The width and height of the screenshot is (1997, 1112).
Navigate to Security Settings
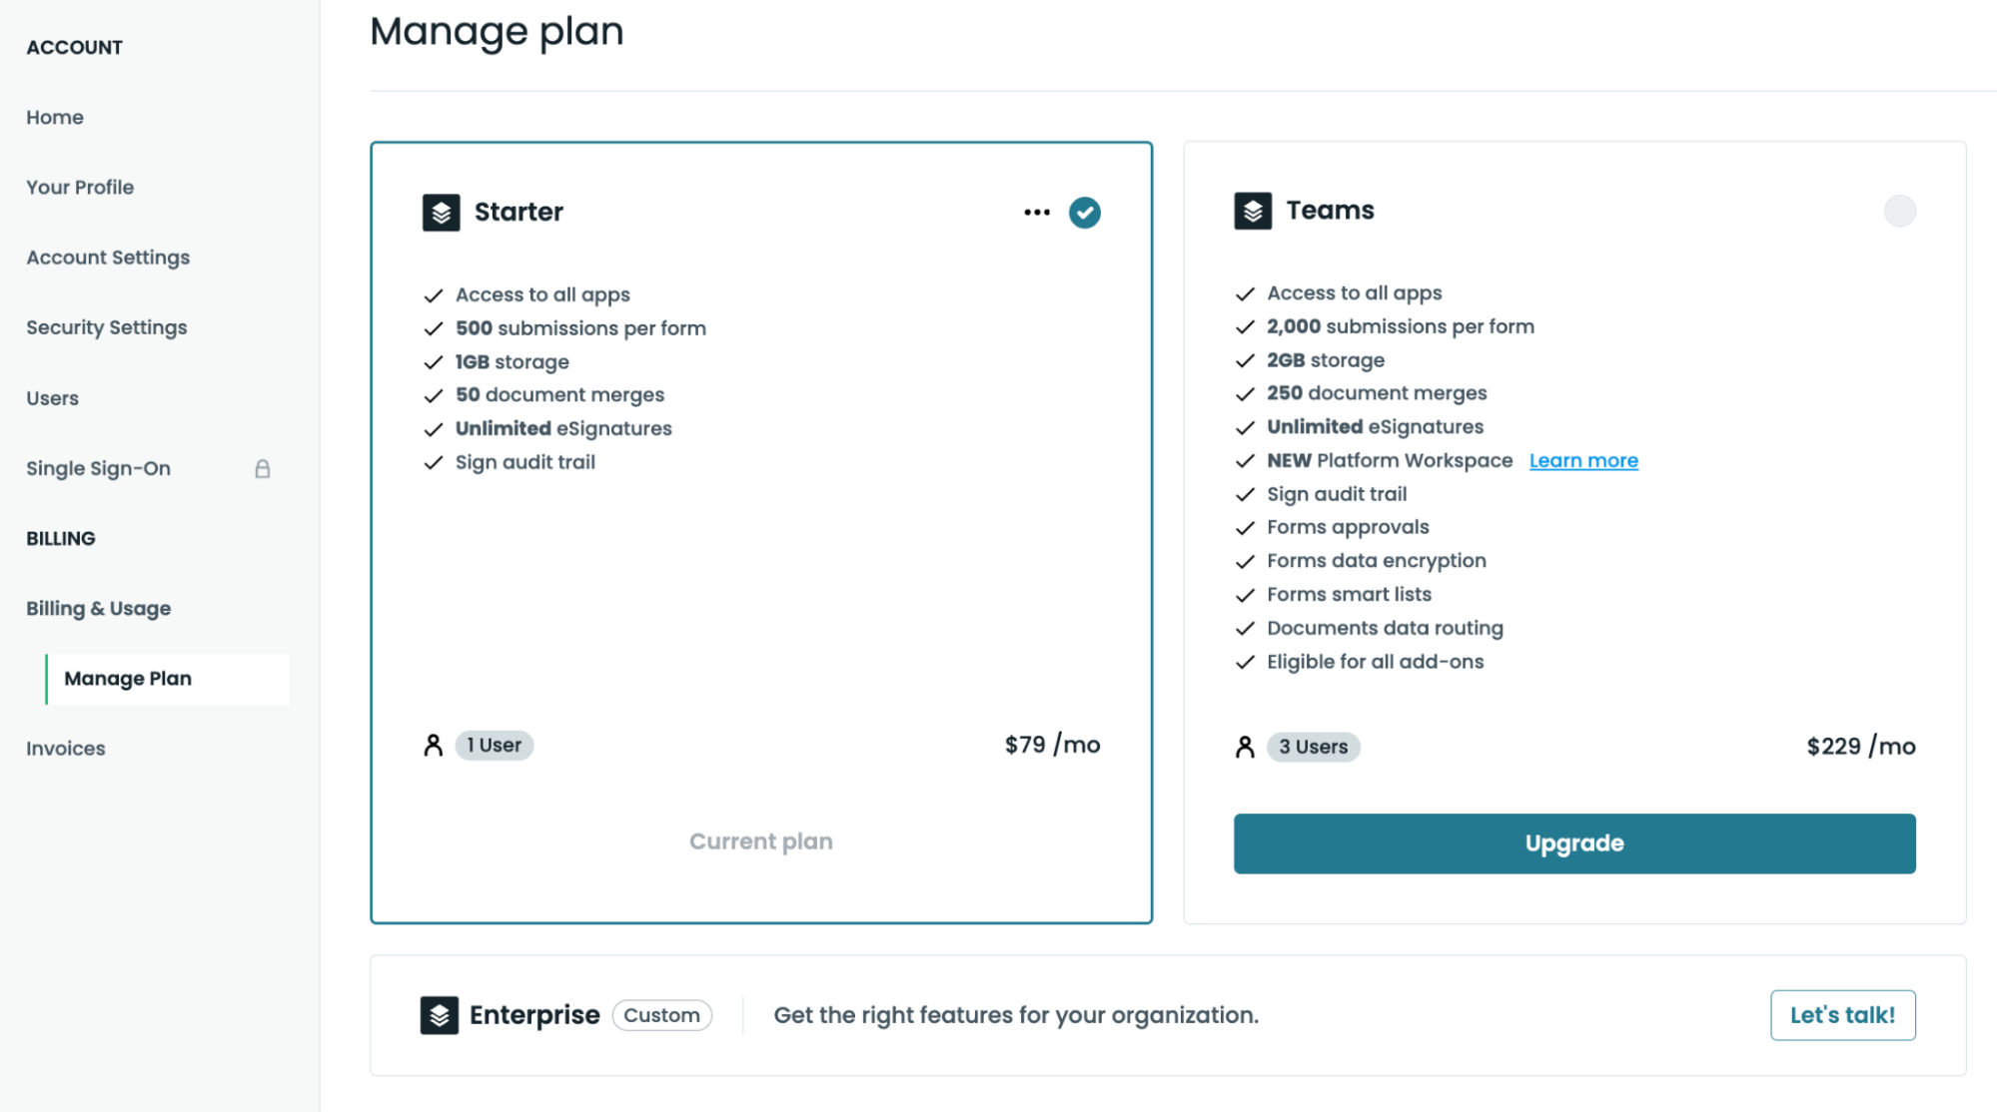click(107, 327)
